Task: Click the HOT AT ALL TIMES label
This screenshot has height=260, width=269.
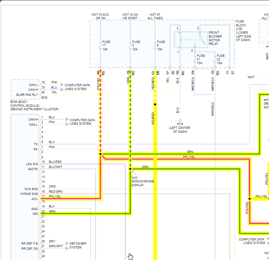Action: click(155, 16)
